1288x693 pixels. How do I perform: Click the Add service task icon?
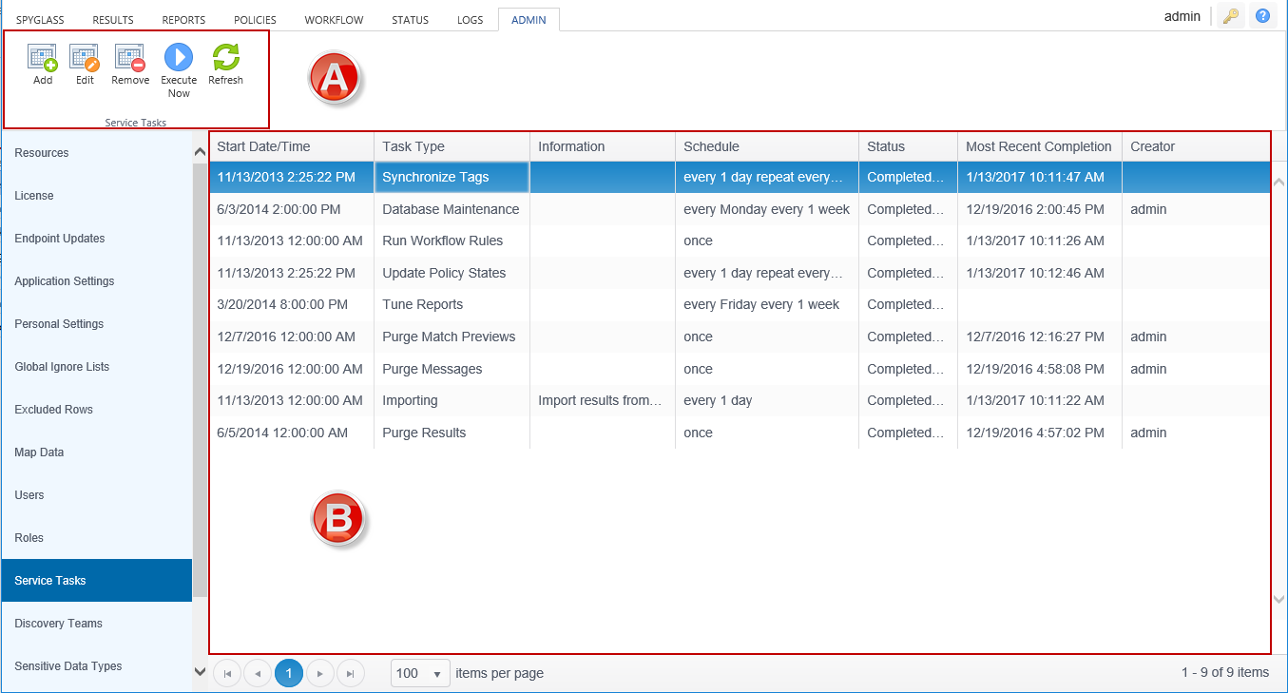click(x=43, y=59)
